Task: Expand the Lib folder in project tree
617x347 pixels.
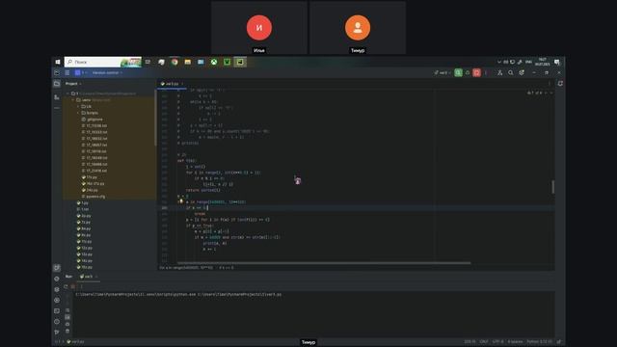Action: point(78,106)
